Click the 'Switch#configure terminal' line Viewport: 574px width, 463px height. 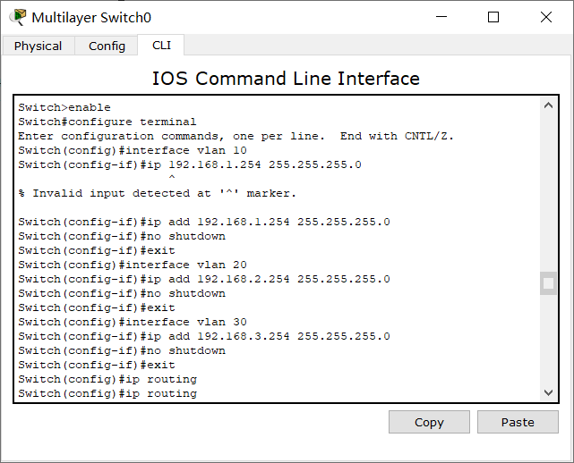coord(107,122)
